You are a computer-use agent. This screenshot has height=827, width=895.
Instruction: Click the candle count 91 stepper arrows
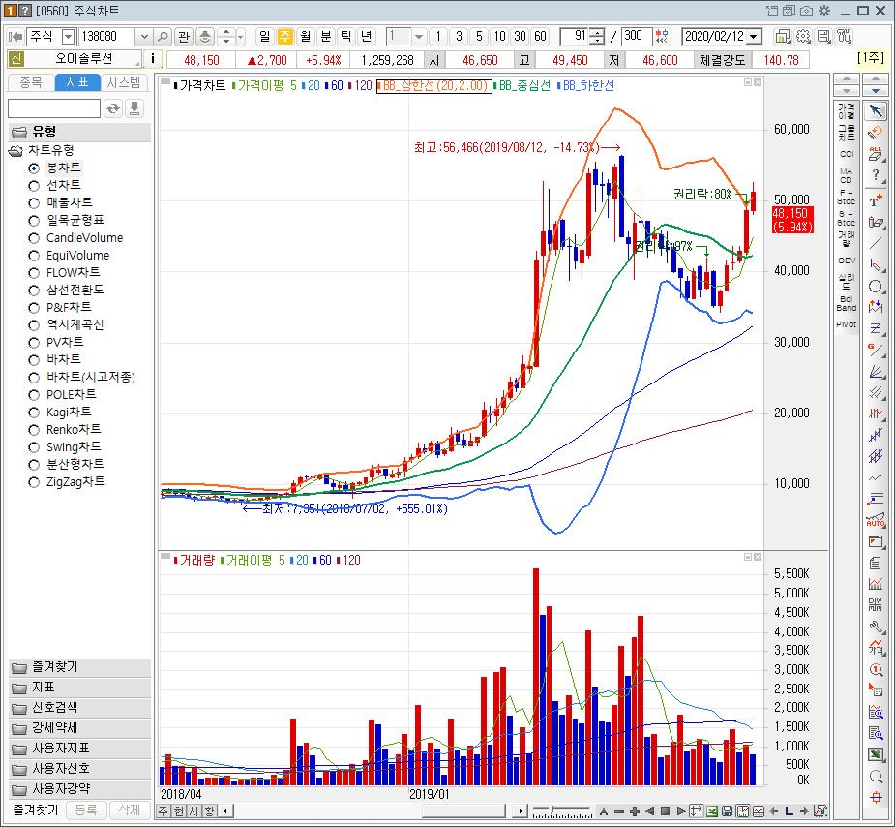coord(596,37)
